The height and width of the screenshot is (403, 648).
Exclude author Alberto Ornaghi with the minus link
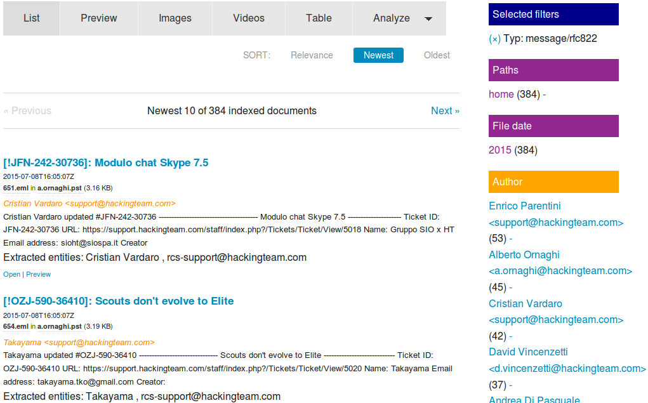pos(511,287)
